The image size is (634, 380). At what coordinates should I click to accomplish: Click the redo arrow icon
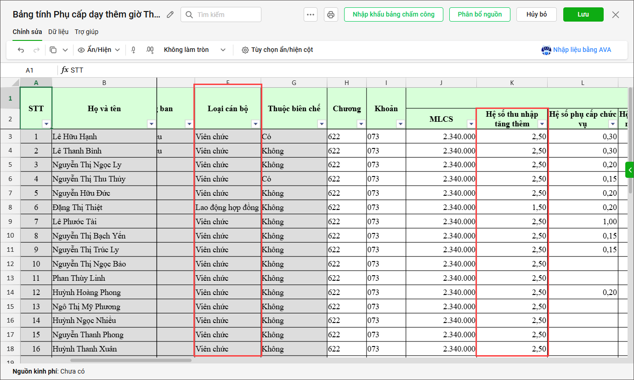click(36, 50)
